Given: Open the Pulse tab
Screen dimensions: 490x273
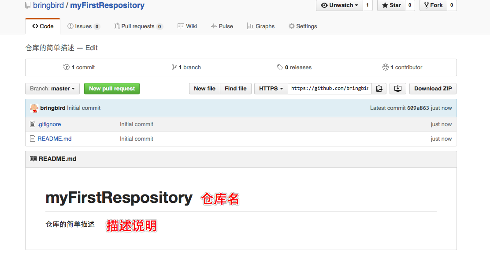Looking at the screenshot, I should [222, 26].
